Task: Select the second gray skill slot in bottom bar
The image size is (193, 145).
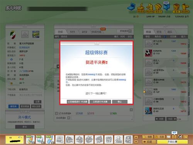Action: pos(69,140)
